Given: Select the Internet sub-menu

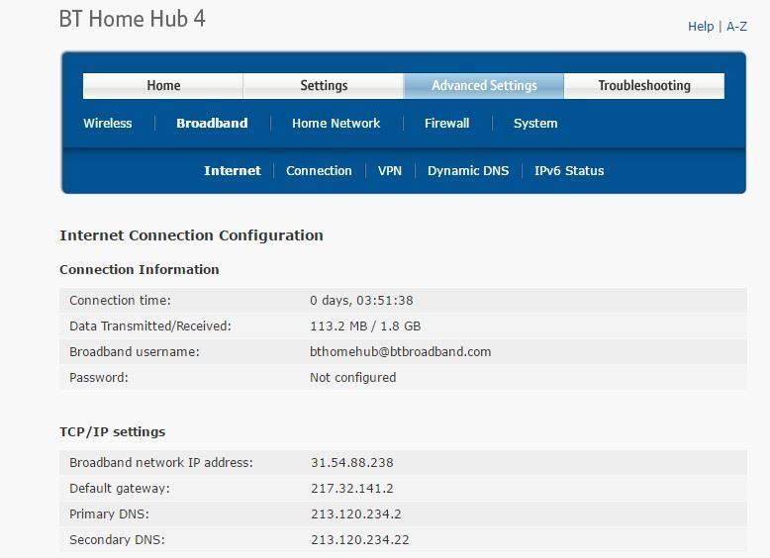Looking at the screenshot, I should pos(233,171).
